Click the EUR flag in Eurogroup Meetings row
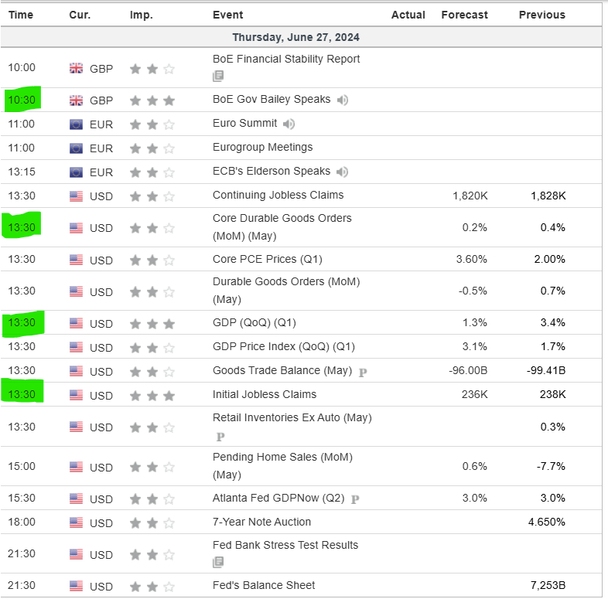This screenshot has width=608, height=599. 76,148
